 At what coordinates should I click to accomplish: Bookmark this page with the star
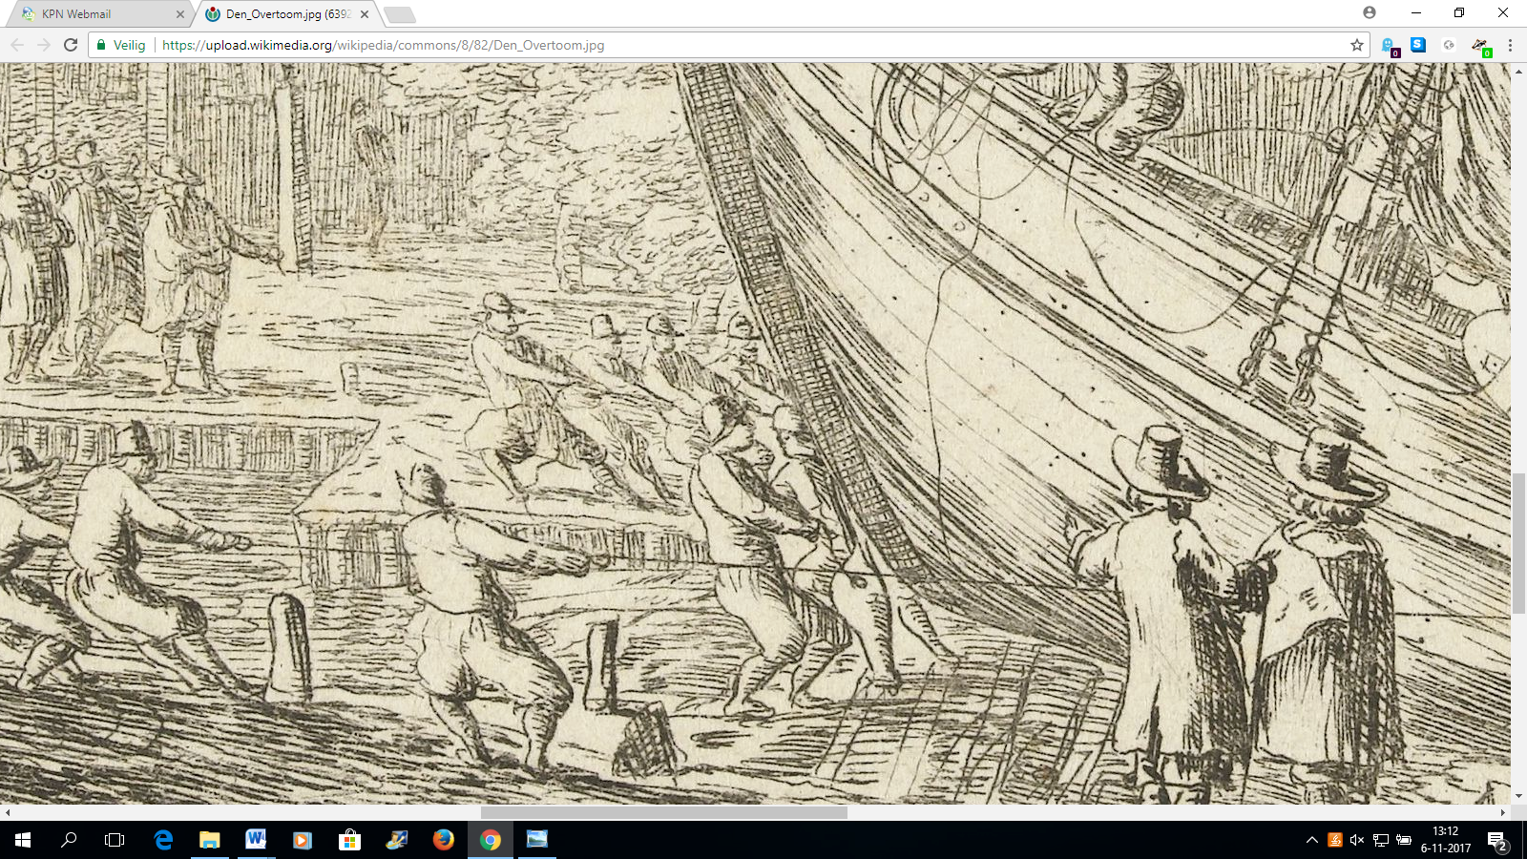pyautogui.click(x=1356, y=45)
